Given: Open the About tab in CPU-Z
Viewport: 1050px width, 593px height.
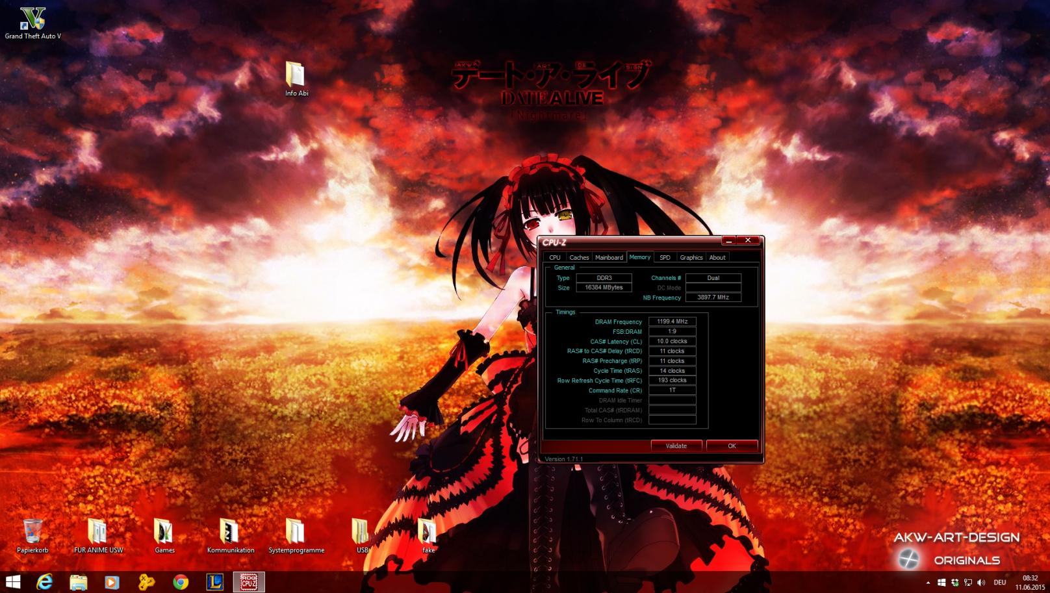Looking at the screenshot, I should tap(717, 257).
